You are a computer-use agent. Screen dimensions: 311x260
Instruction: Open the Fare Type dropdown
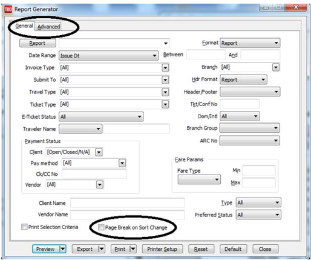199,179
